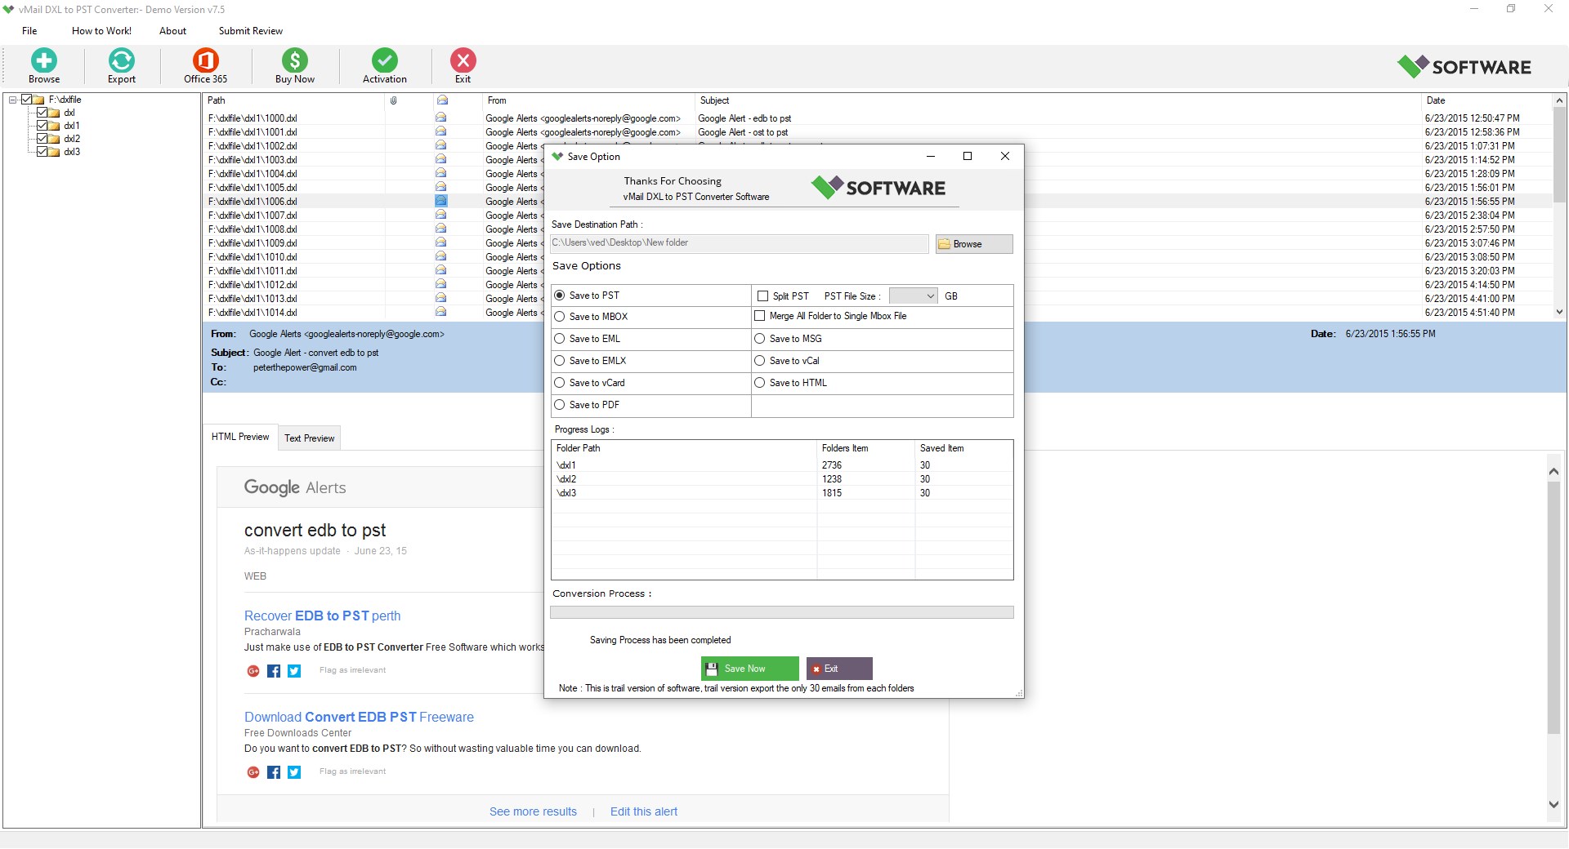Open the How to Work! menu
This screenshot has height=849, width=1569.
[x=101, y=31]
